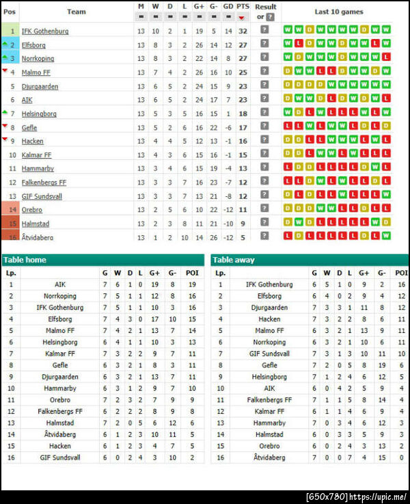Open the help icon beside 'or' in Result header
This screenshot has width=410, height=504.
coord(271,16)
